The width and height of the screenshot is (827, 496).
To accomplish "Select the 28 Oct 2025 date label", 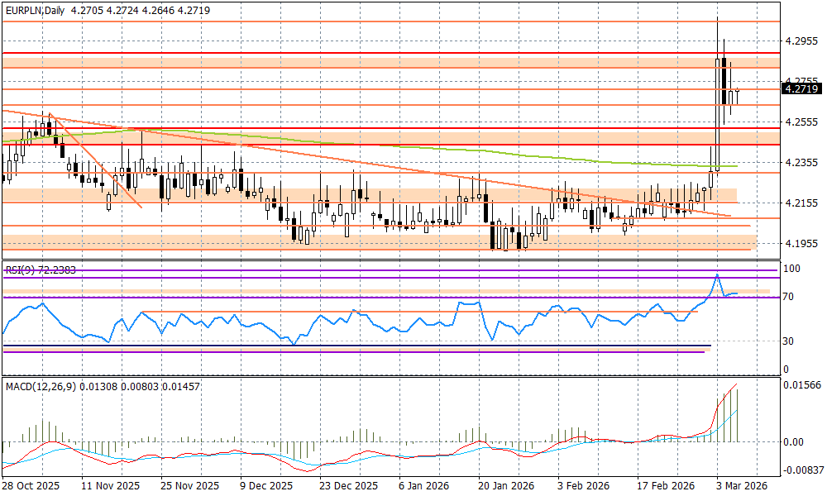I will click(30, 486).
